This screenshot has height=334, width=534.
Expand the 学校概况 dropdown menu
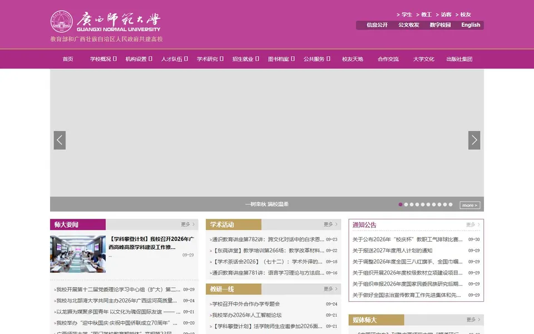(x=103, y=59)
